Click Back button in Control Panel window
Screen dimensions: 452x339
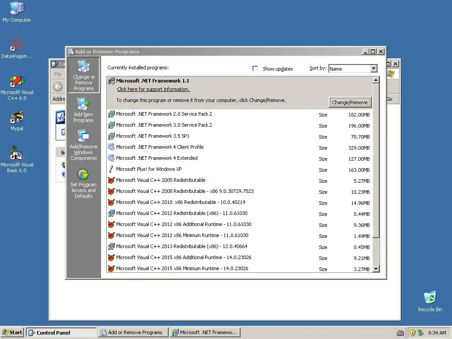[x=58, y=87]
